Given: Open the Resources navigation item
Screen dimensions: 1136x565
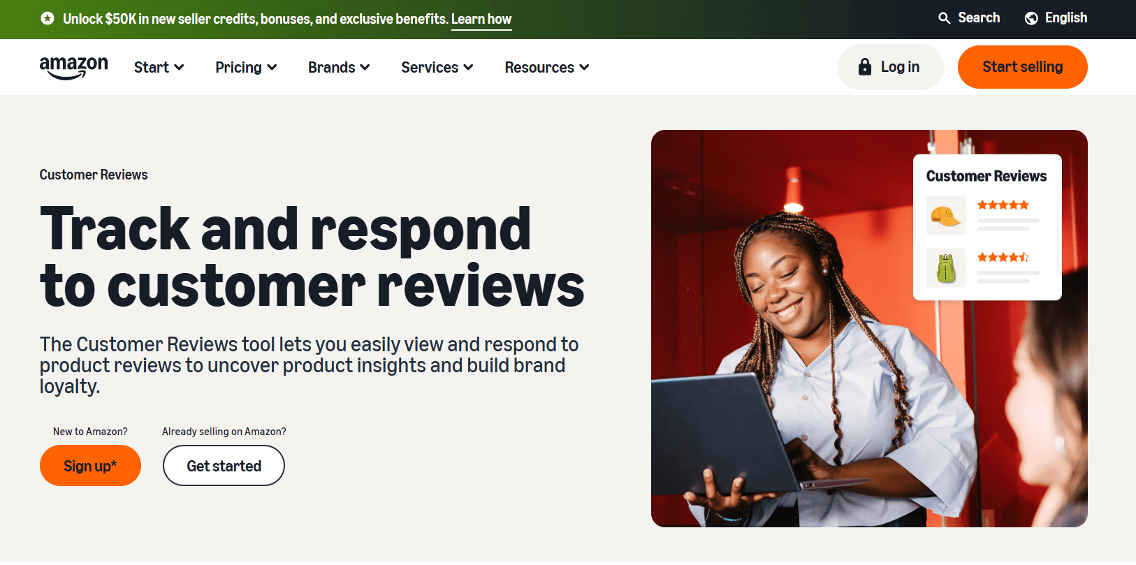Looking at the screenshot, I should click(x=546, y=67).
